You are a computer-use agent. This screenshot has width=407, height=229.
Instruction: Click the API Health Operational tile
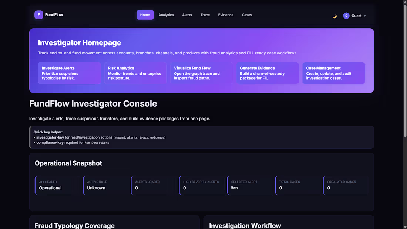pyautogui.click(x=57, y=185)
